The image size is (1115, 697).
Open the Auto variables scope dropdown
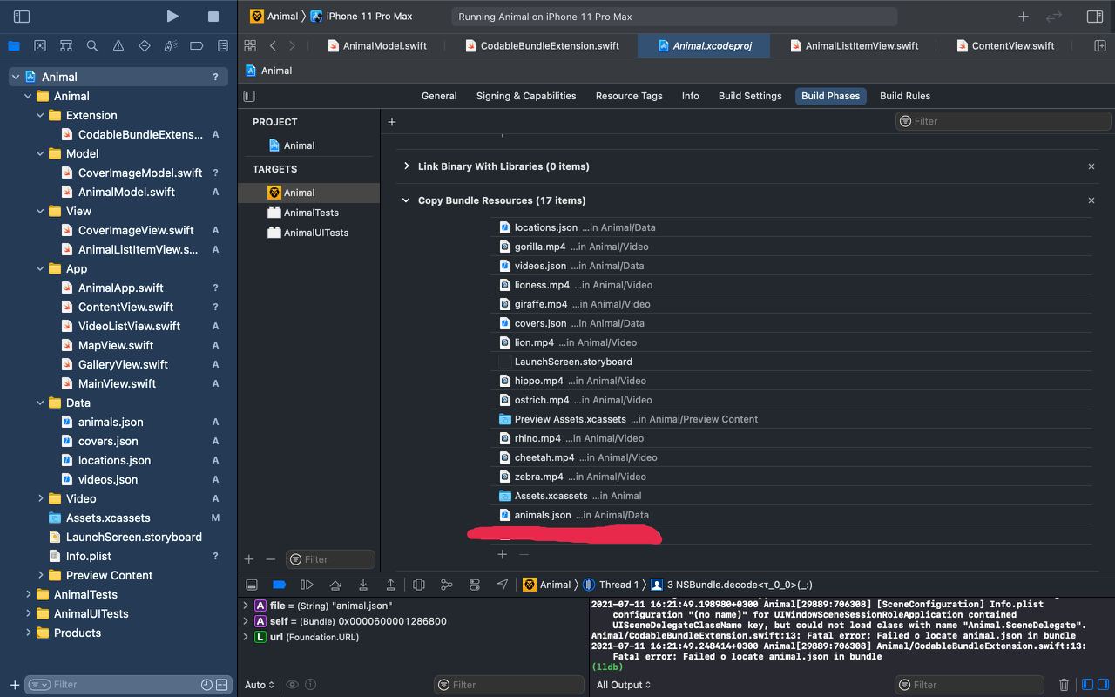(x=260, y=685)
